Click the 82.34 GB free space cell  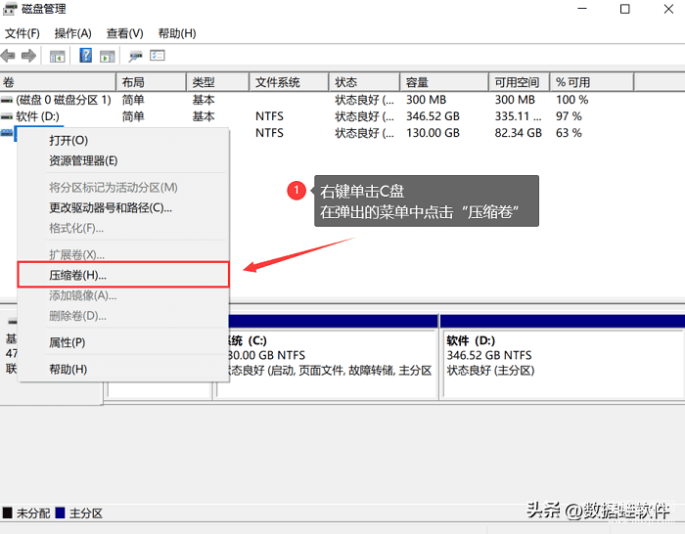coord(518,133)
